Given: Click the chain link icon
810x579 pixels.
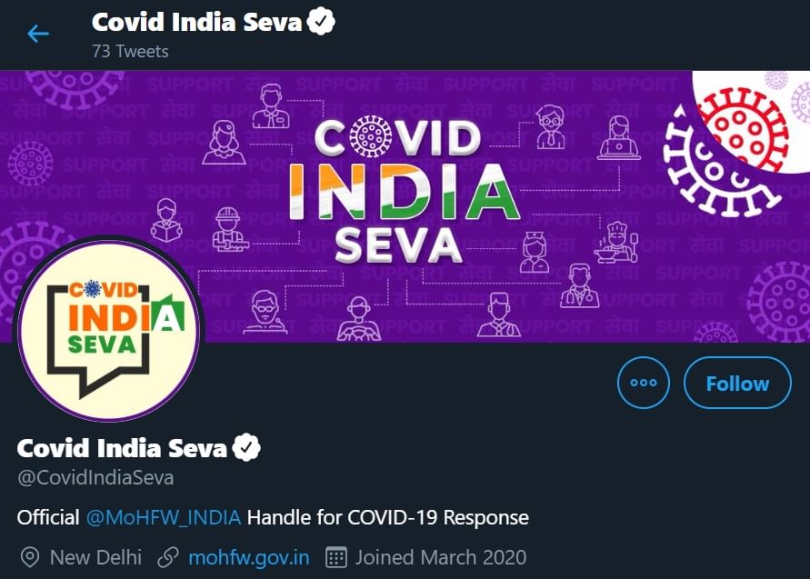Looking at the screenshot, I should (x=168, y=558).
